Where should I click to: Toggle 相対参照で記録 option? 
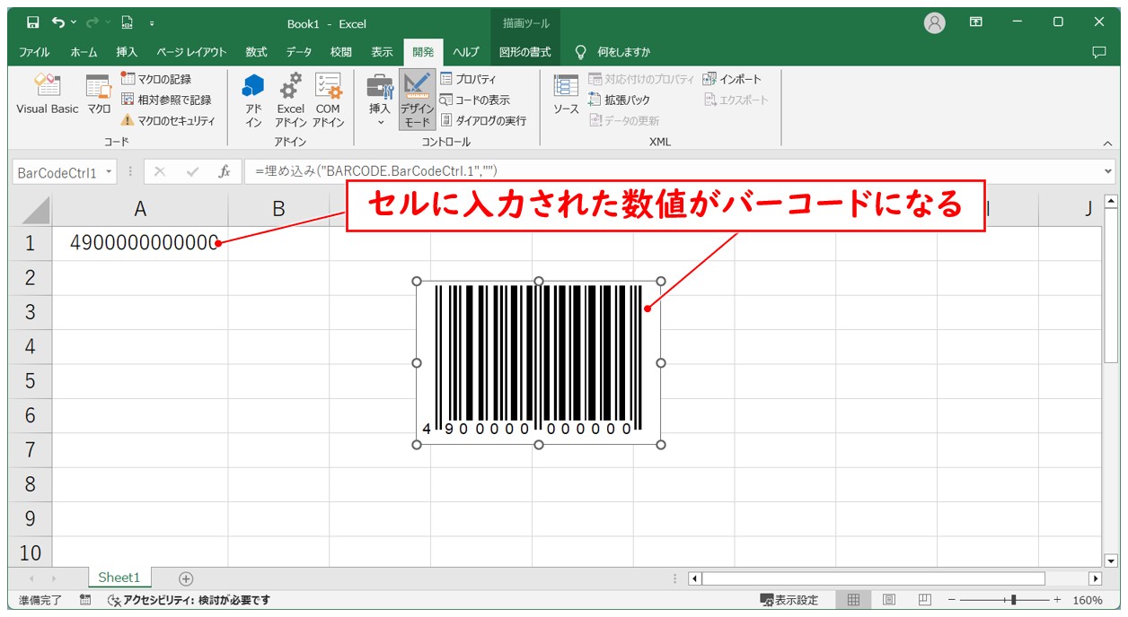click(166, 100)
